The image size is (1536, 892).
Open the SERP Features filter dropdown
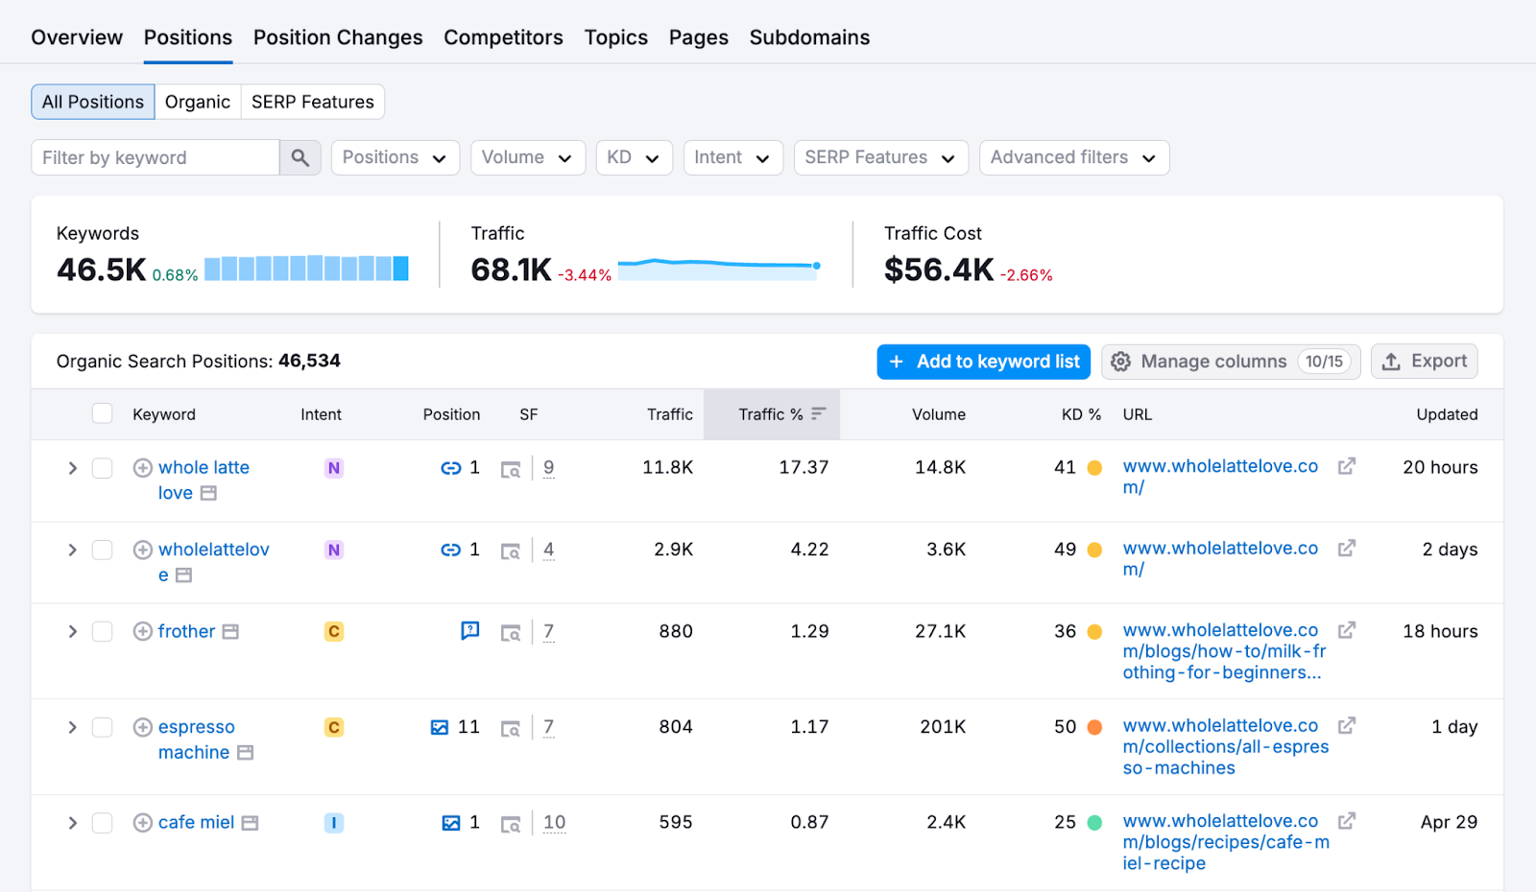pos(881,157)
